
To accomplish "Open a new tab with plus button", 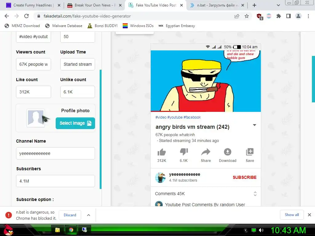I will pos(254,5).
